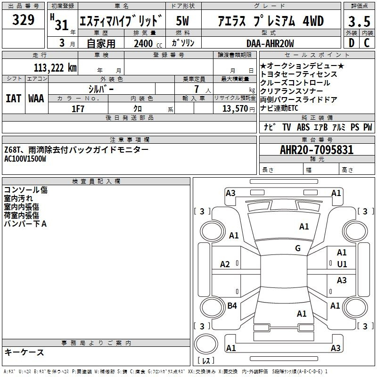
Task: Select the トヨタセーフティセンス sales point
Action: (298, 74)
